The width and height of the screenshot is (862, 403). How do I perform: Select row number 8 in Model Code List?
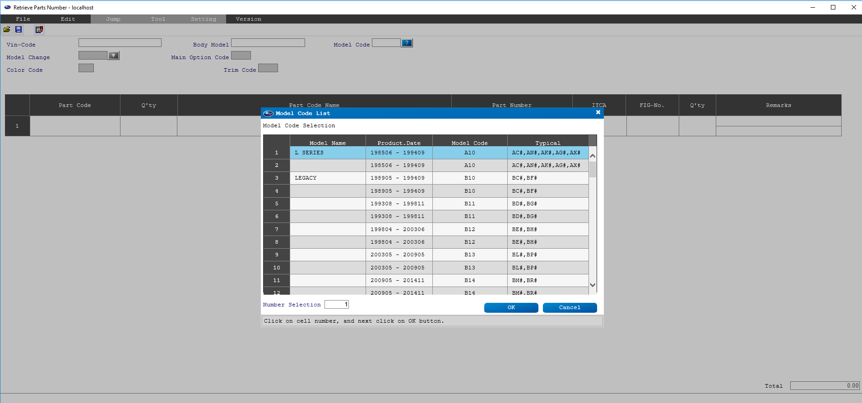coord(277,242)
